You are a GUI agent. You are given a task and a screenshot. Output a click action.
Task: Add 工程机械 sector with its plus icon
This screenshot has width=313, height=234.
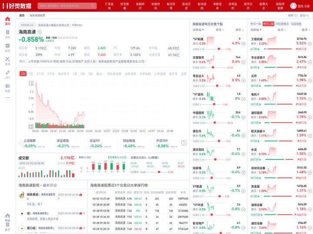(x=310, y=44)
